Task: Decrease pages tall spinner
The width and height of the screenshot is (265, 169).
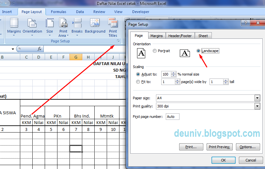Action: point(226,83)
